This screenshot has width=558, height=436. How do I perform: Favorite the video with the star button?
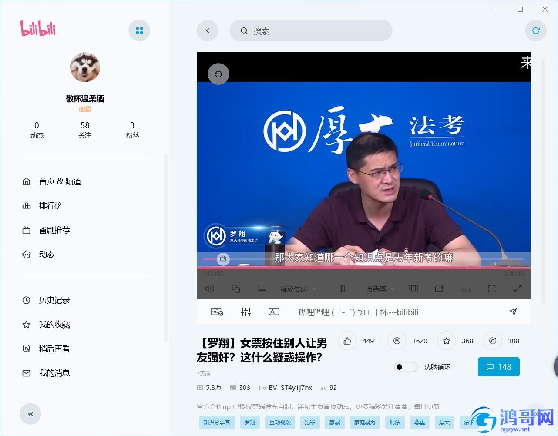[447, 341]
